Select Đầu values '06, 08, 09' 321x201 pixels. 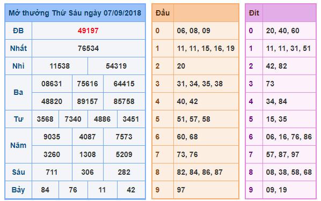193,31
